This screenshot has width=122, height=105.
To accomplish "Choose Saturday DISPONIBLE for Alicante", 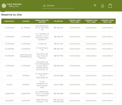I will 107,101.
